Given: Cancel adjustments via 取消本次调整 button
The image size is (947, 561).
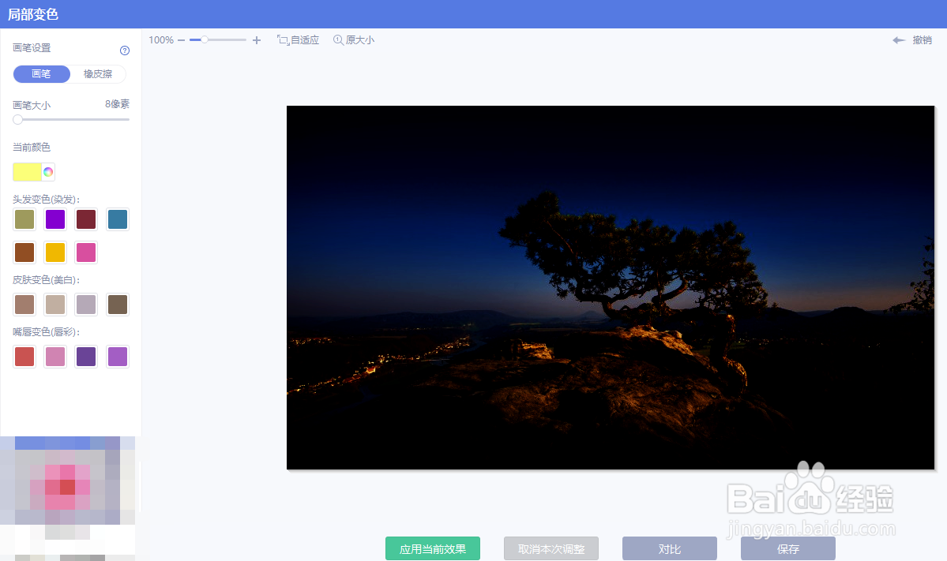Looking at the screenshot, I should pos(551,548).
